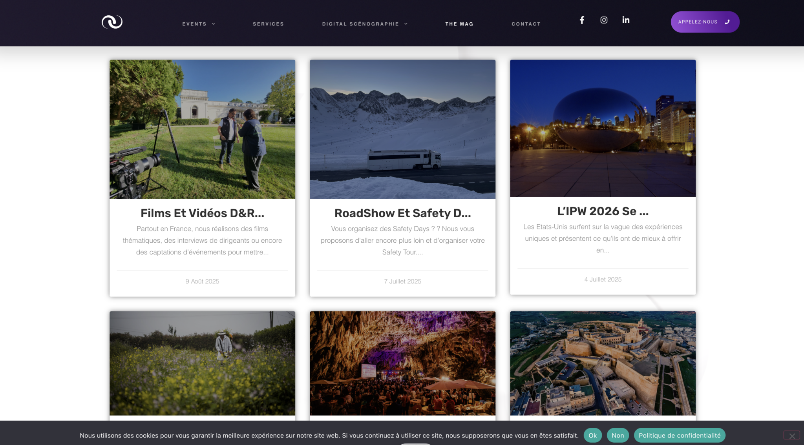Click the Chicago Bean night thumbnail
The width and height of the screenshot is (804, 445).
603,128
